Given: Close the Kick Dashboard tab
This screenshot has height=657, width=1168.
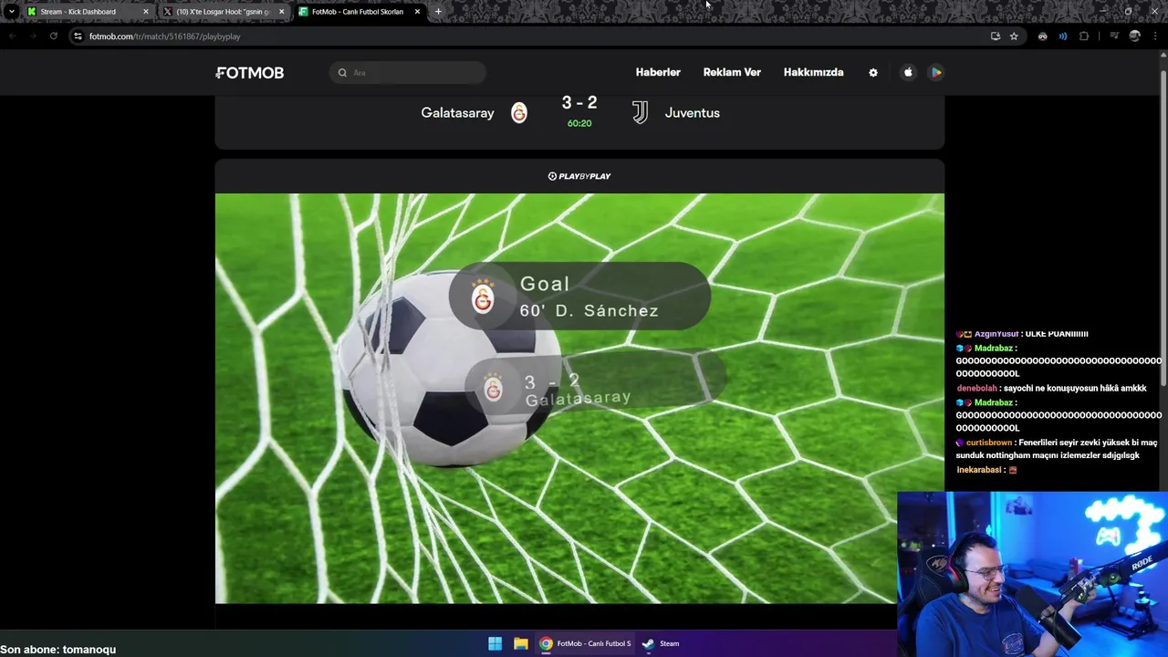Looking at the screenshot, I should tap(146, 11).
